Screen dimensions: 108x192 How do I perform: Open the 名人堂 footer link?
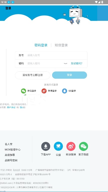point(9,144)
